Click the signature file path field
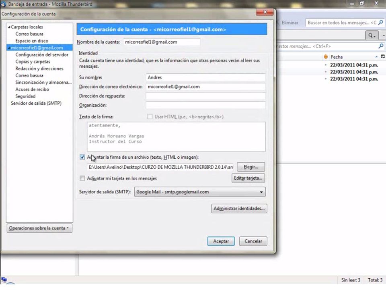Screen dimensions: 386x290 click(160, 167)
